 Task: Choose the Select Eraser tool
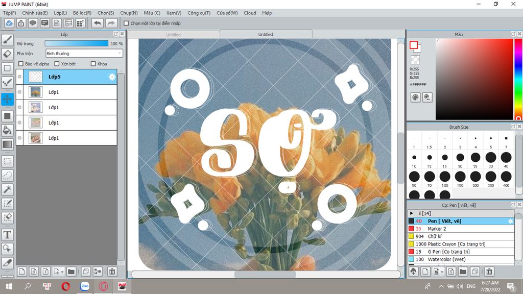click(x=7, y=217)
